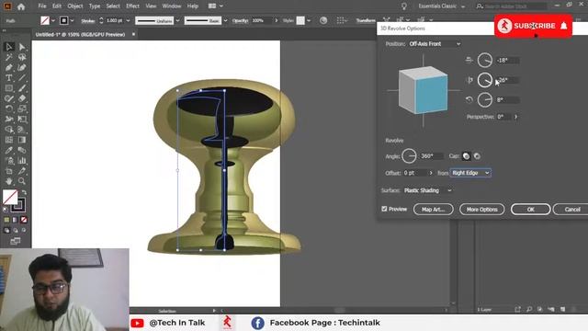Confirm the dialog with OK
The width and height of the screenshot is (588, 331).
pos(530,210)
